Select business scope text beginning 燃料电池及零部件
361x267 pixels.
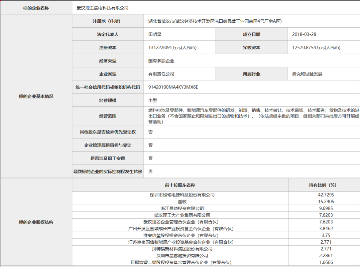254,116
